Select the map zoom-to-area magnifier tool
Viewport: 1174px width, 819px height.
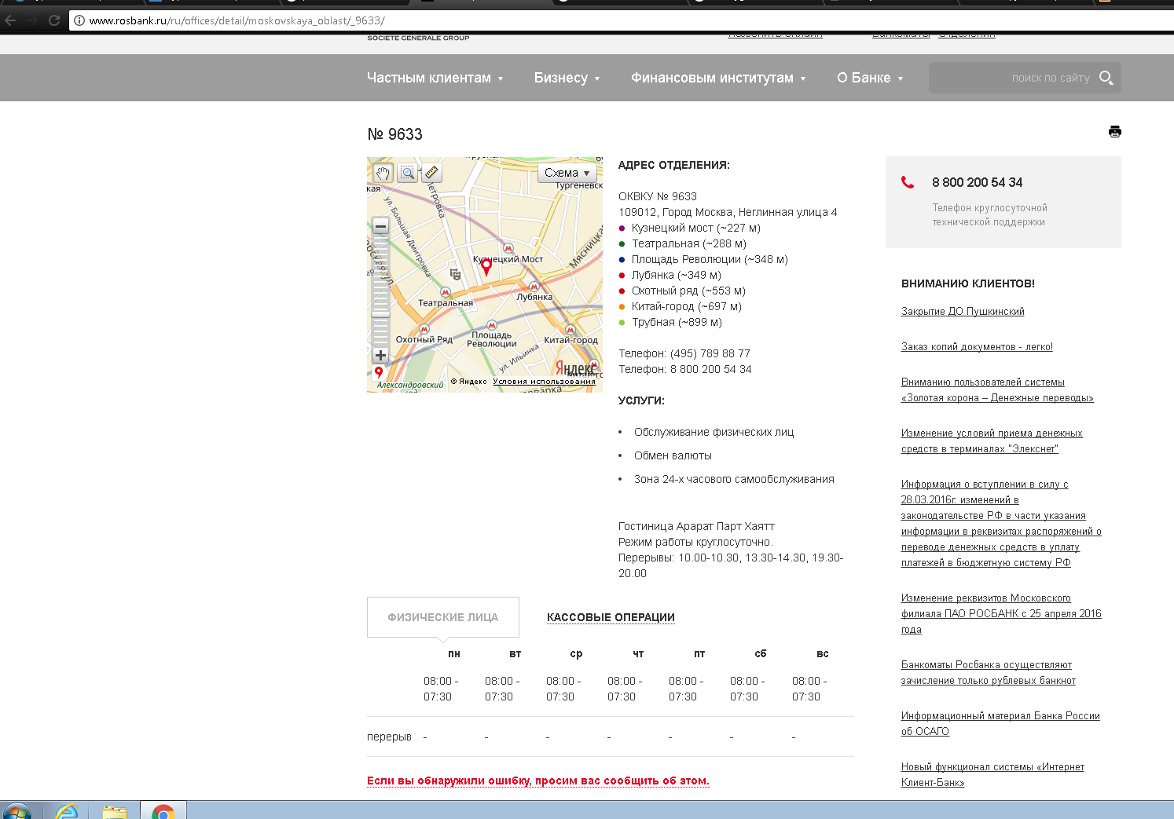pos(407,173)
